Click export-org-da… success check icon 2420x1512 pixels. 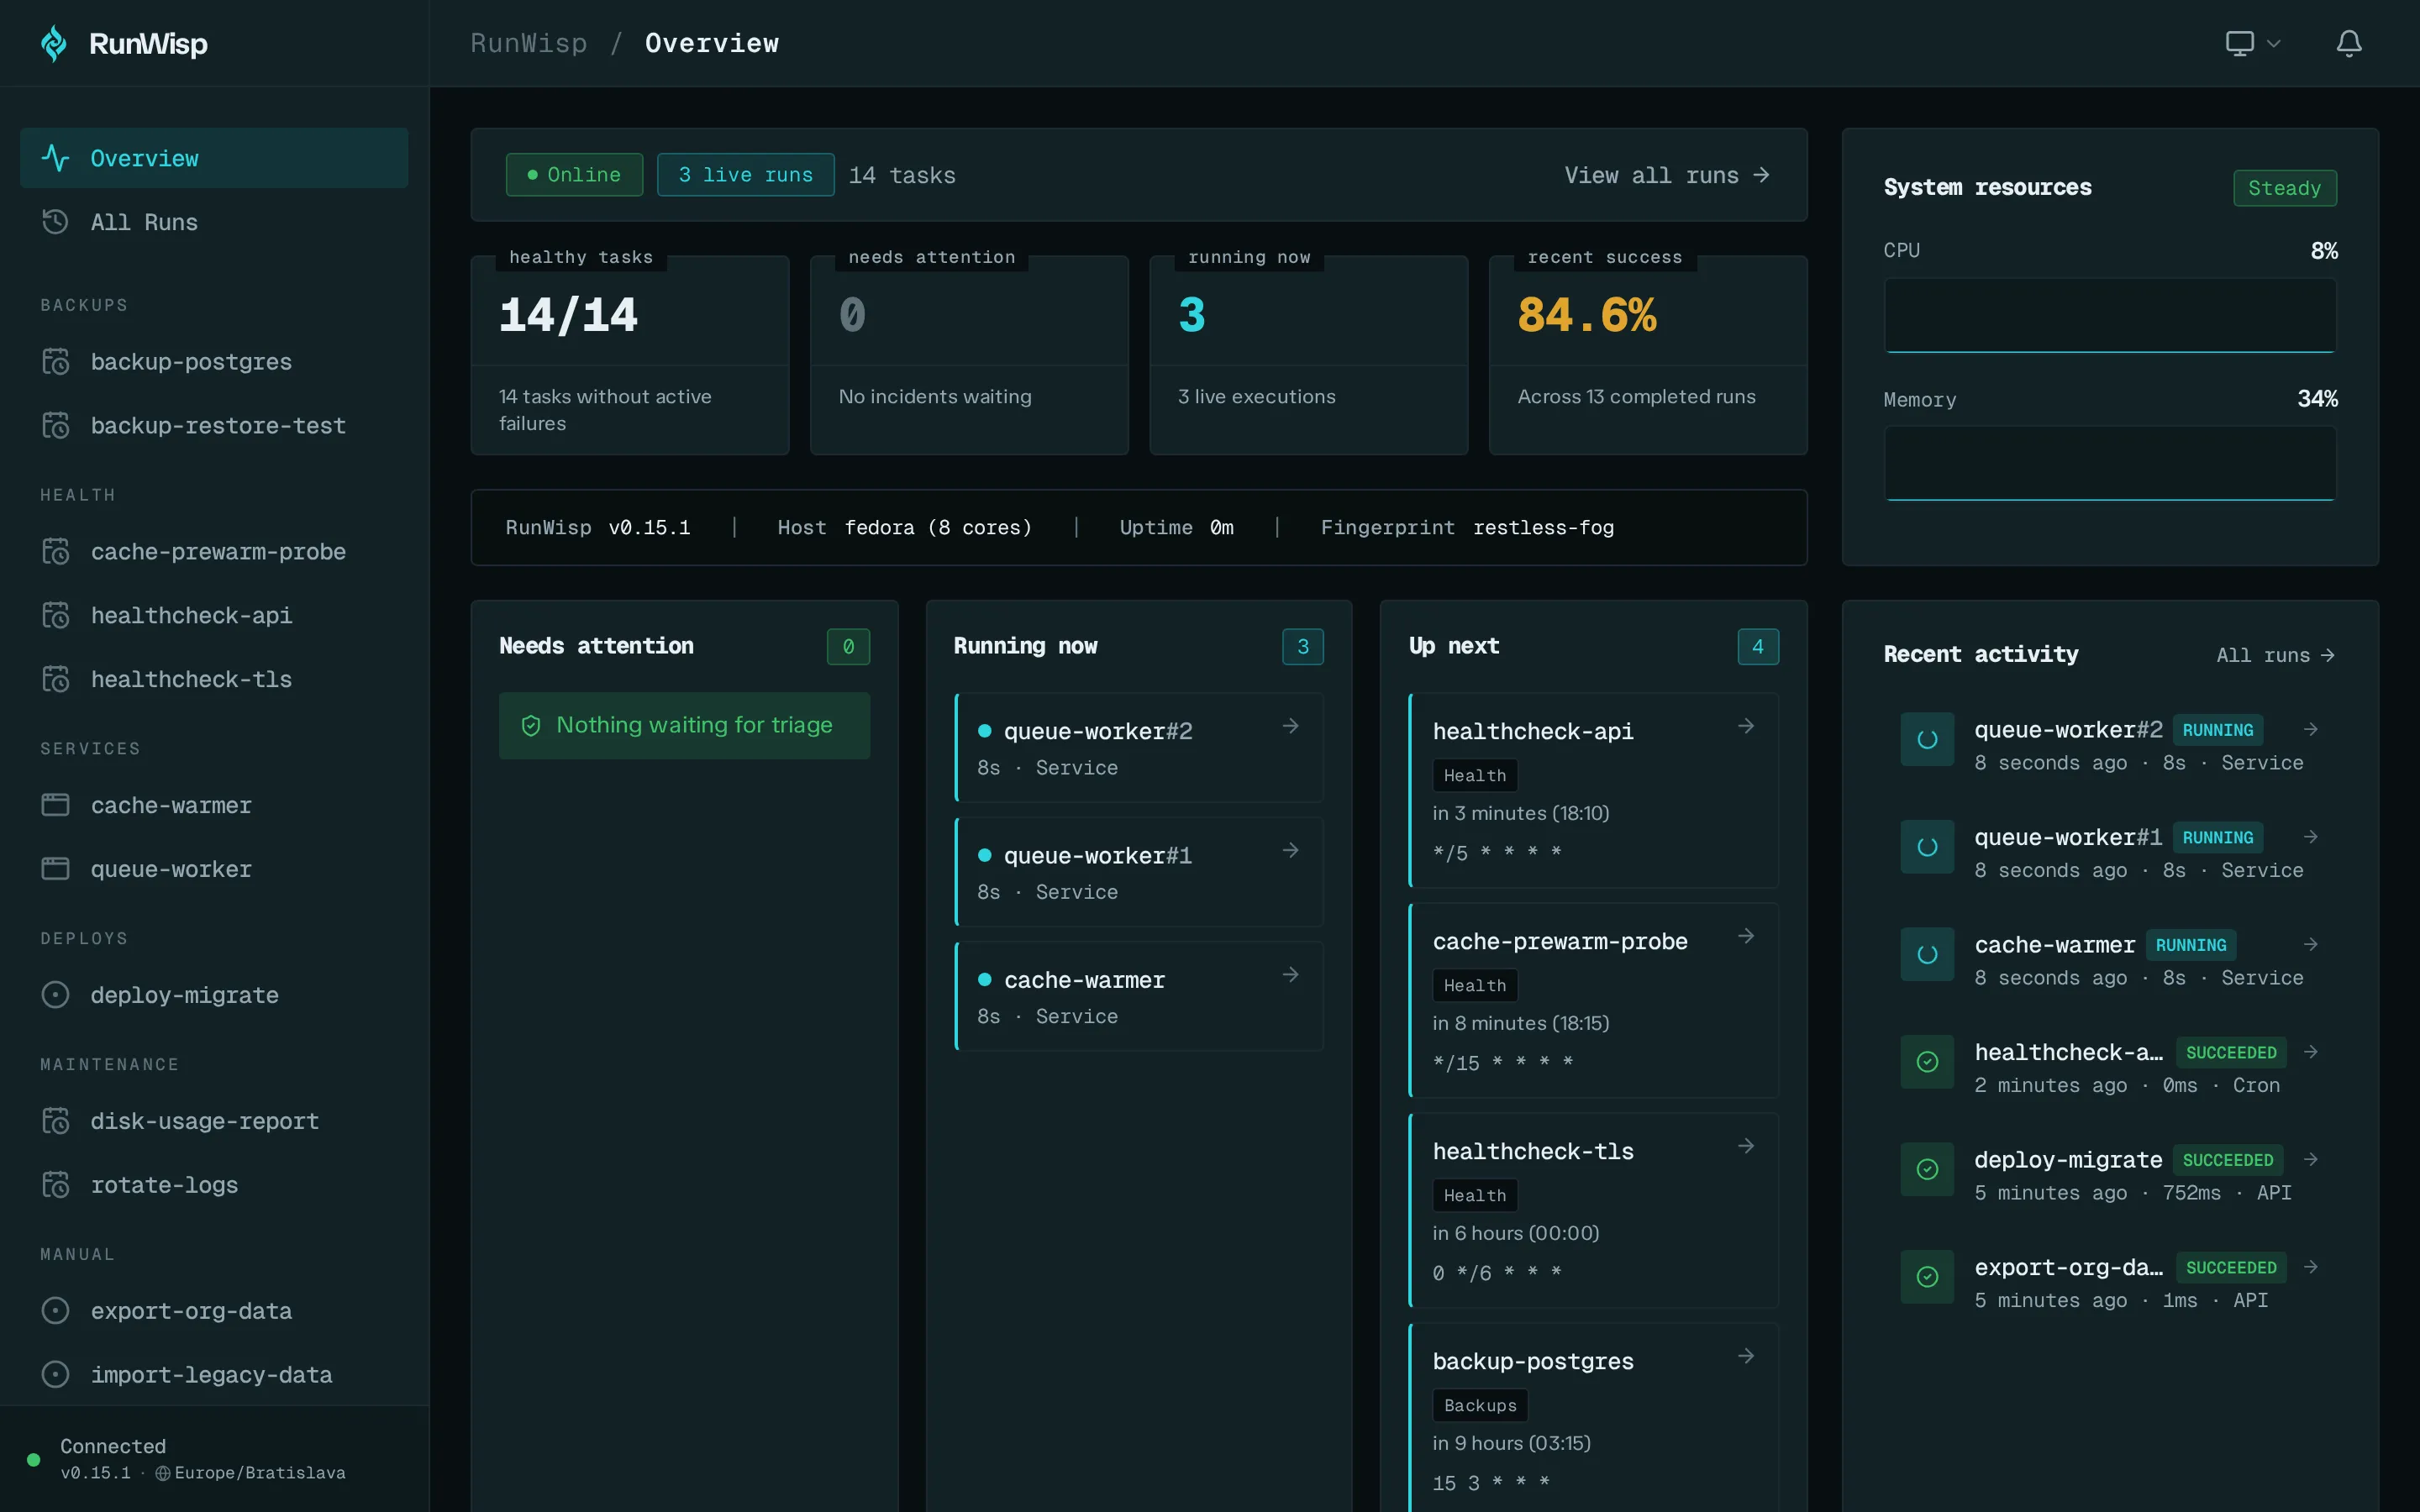[x=1927, y=1277]
